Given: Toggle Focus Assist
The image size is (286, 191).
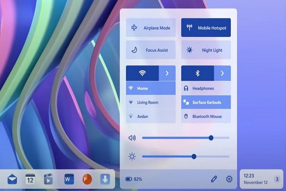Looking at the screenshot, I should (151, 50).
